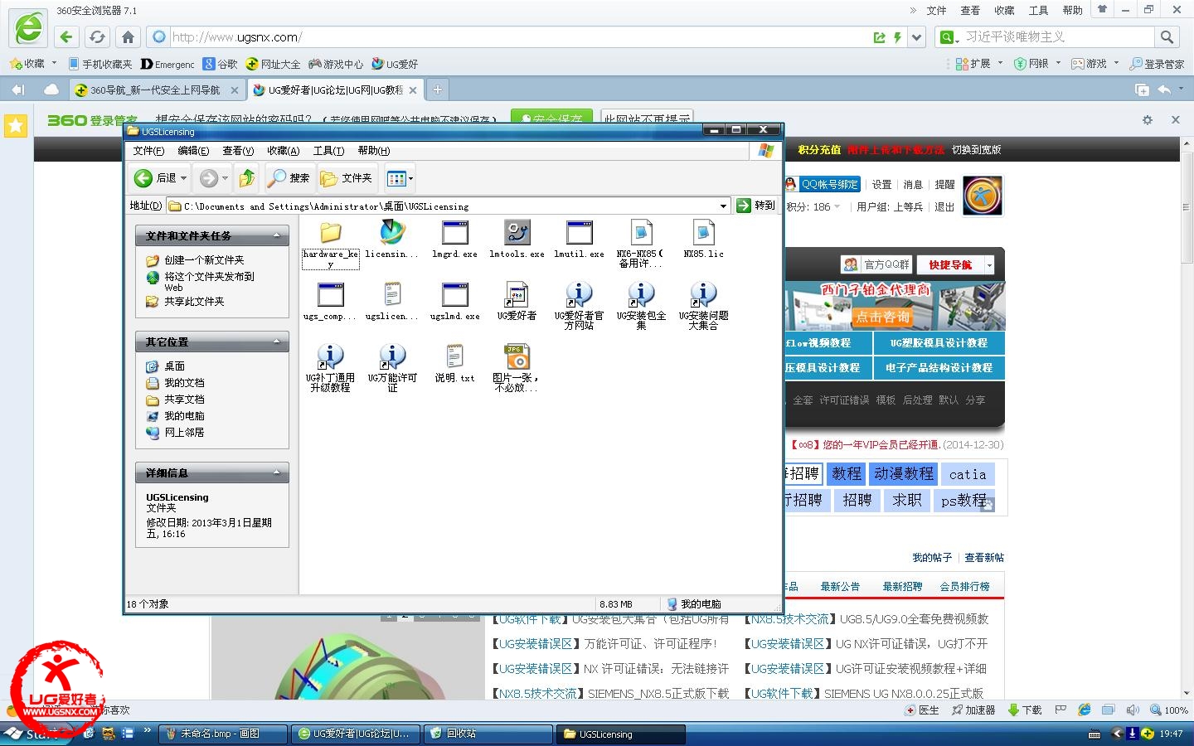Screen dimensions: 1194x746
Task: Select the NX85.lic license file
Action: click(x=703, y=240)
